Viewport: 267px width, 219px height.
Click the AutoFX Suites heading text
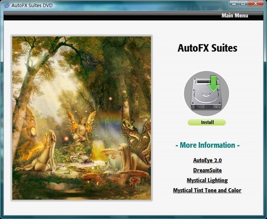(207, 48)
